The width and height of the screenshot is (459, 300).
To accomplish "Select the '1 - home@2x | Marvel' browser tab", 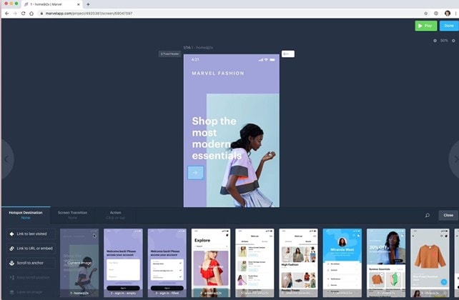I will [x=52, y=4].
